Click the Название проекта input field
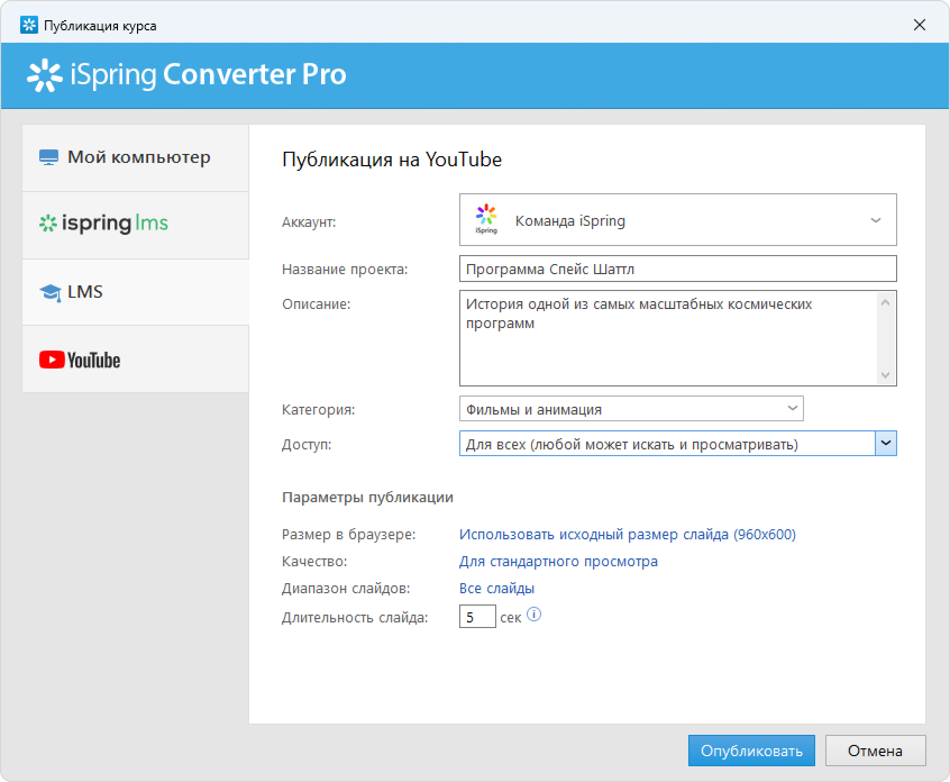This screenshot has height=782, width=950. (678, 269)
